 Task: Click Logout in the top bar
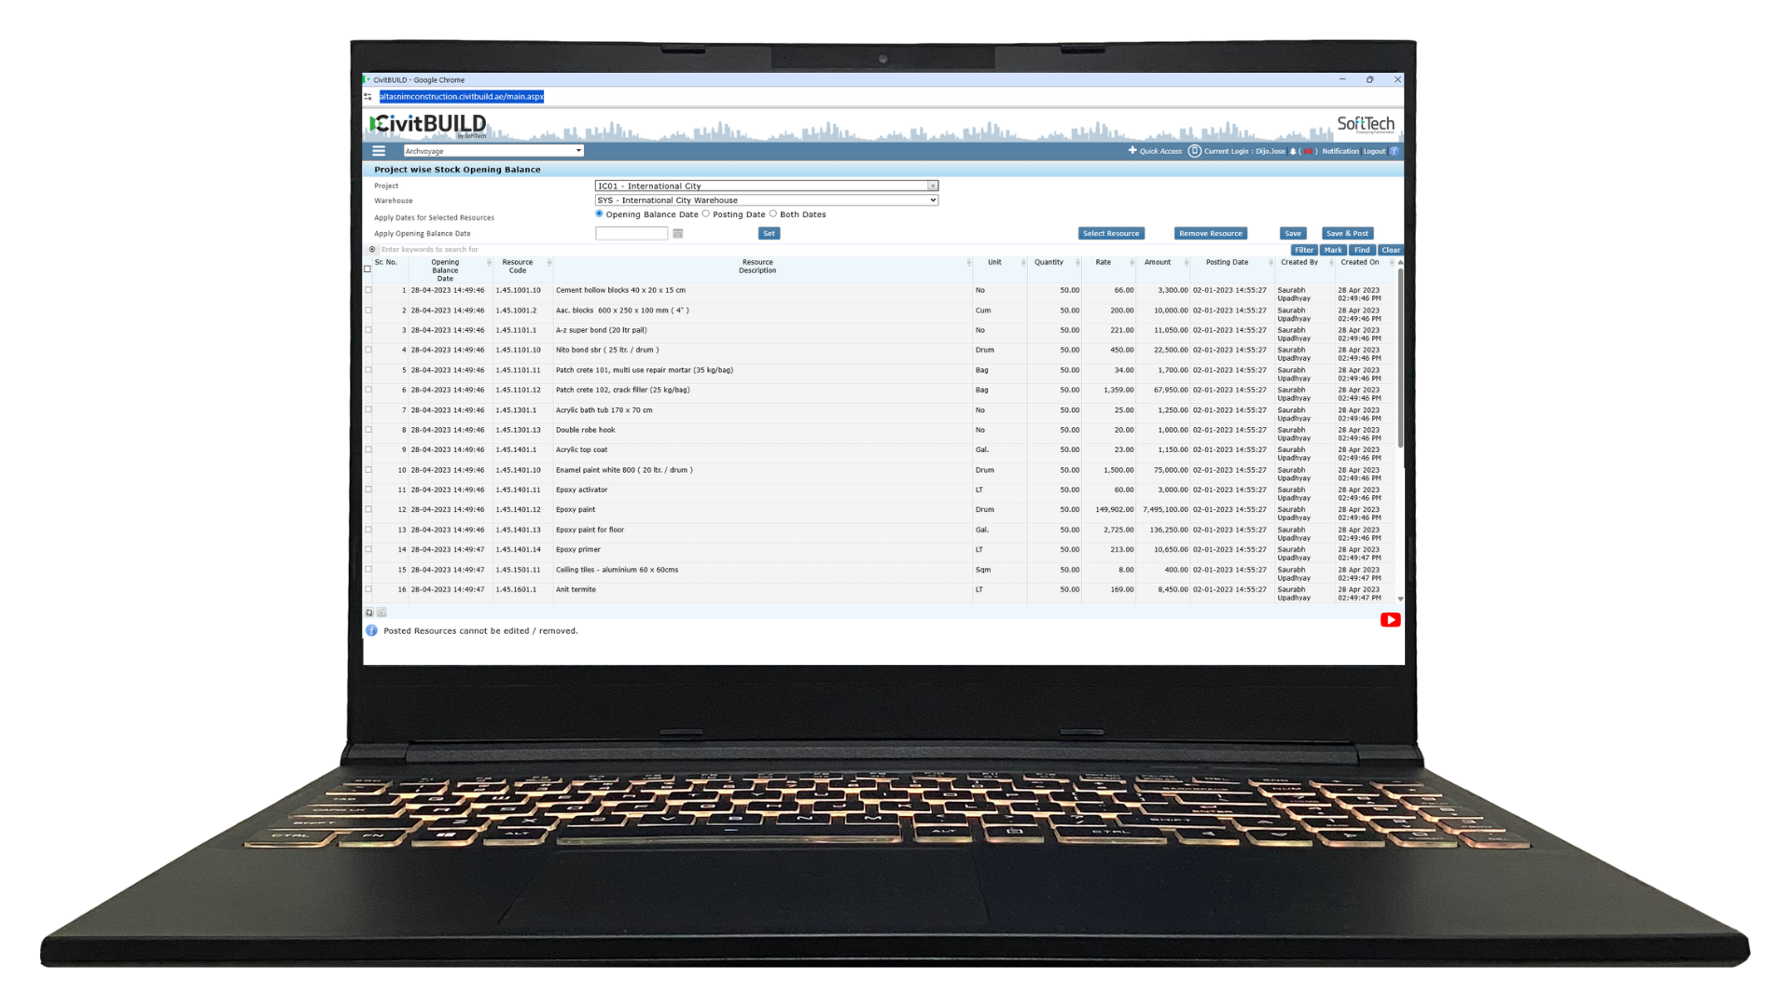point(1374,150)
